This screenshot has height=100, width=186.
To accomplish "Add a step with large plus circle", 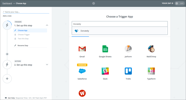I will pos(7,79).
